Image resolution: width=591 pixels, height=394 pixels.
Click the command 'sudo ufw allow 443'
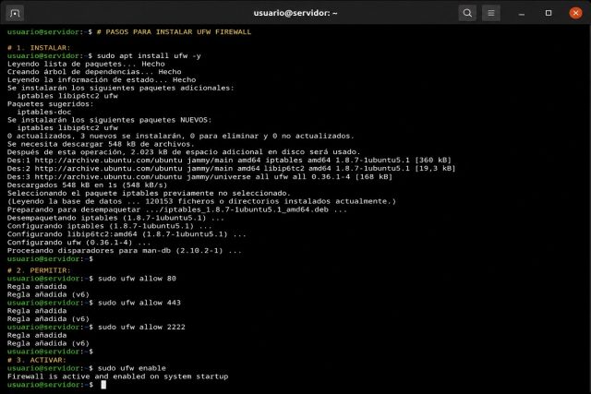(139, 303)
